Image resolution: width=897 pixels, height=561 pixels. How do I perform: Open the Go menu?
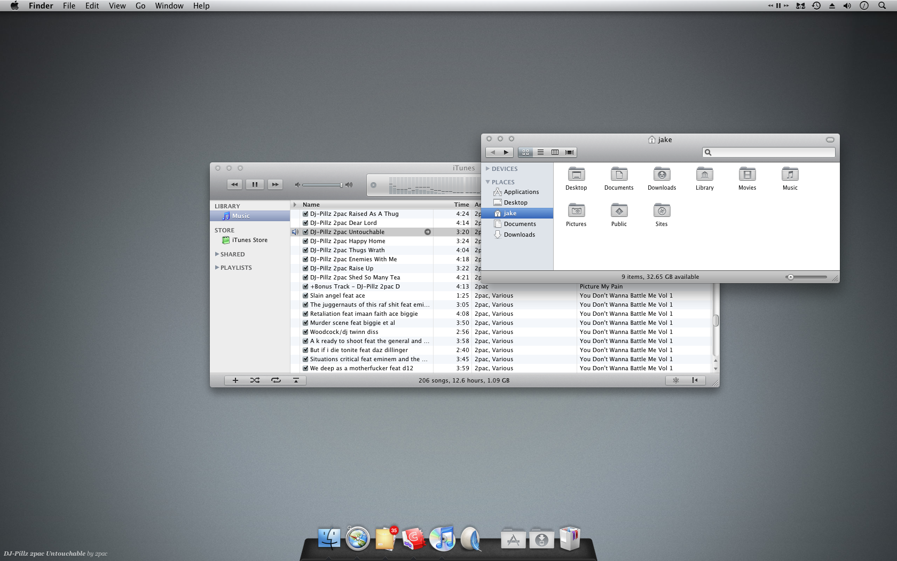(x=140, y=5)
